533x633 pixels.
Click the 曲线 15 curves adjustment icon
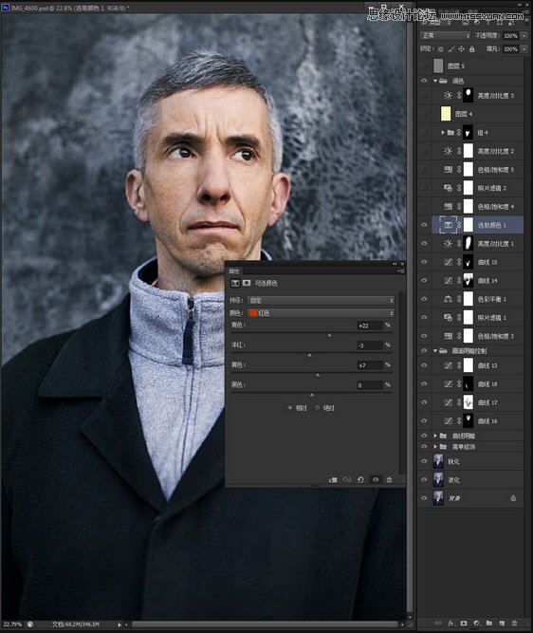click(x=448, y=262)
